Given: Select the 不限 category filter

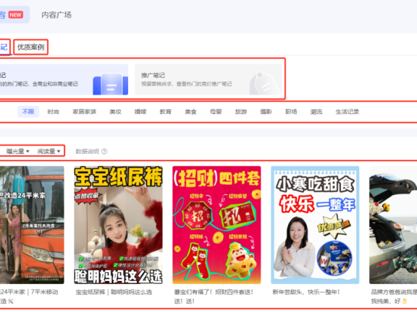Looking at the screenshot, I should click(x=28, y=112).
